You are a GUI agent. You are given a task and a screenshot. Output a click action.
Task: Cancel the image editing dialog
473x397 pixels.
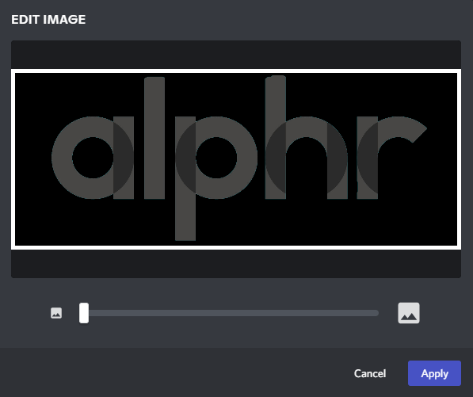coord(370,373)
